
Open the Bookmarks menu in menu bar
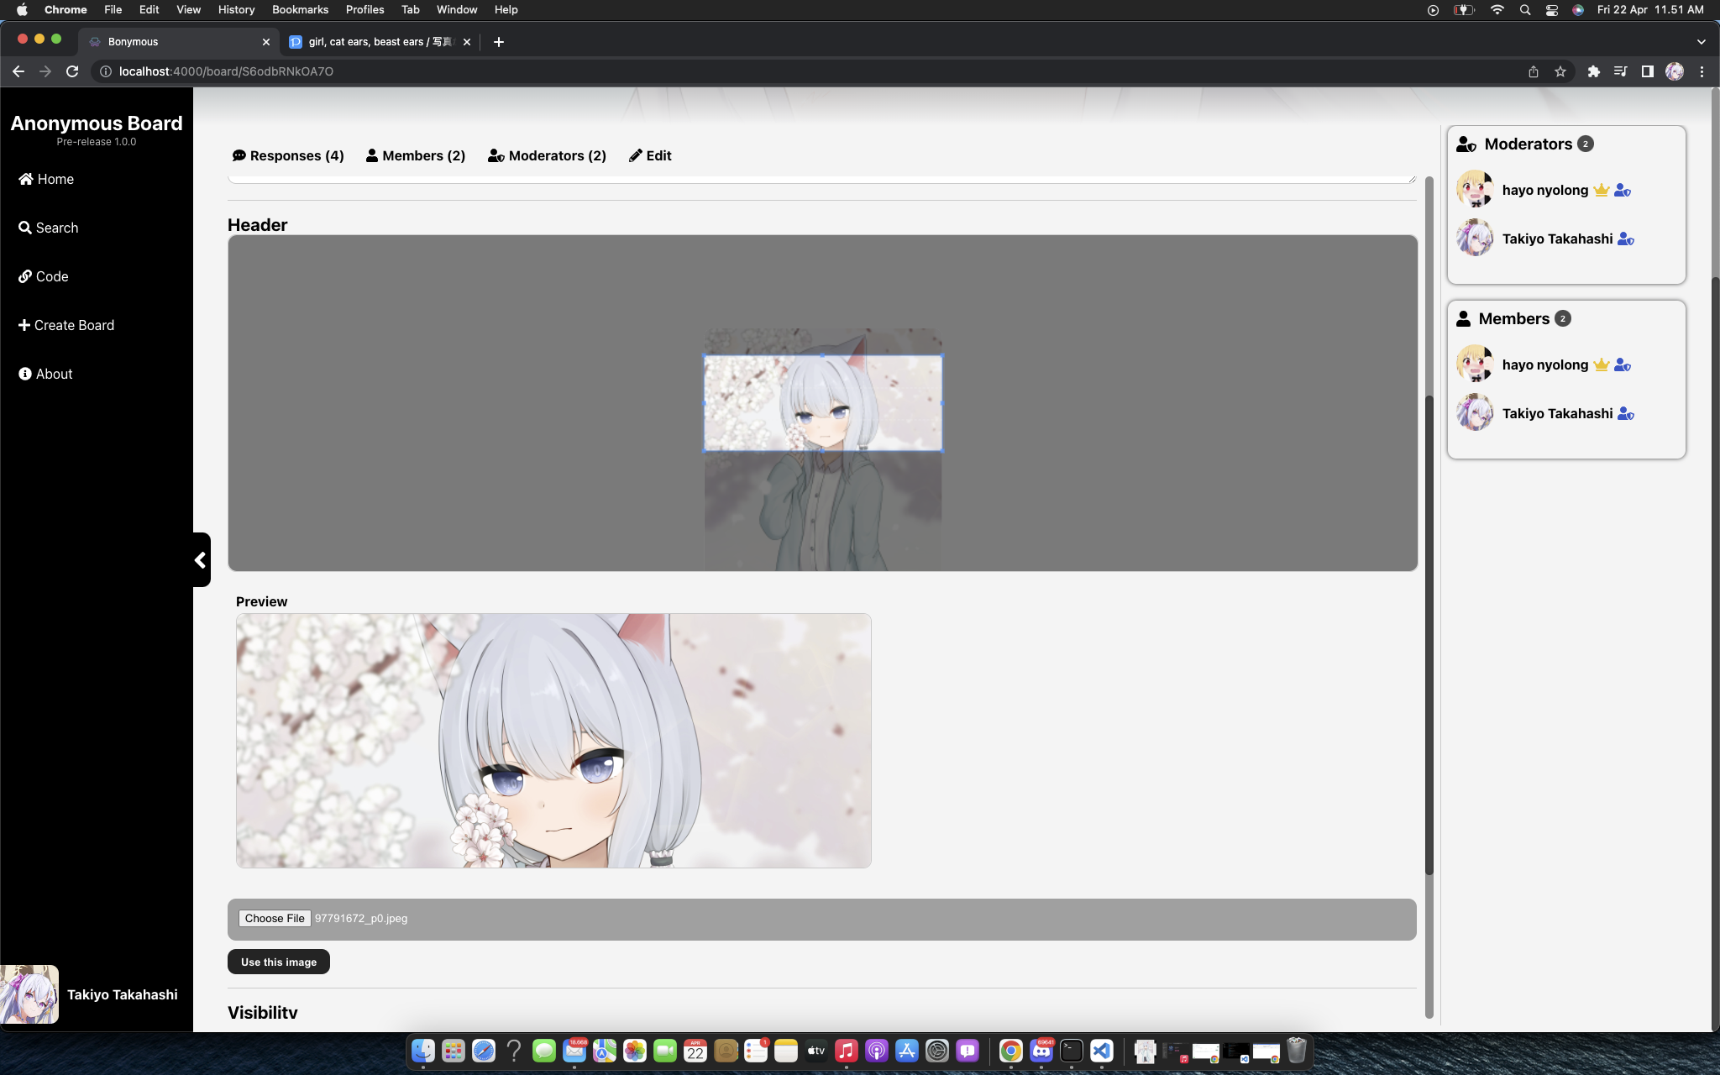pyautogui.click(x=300, y=9)
